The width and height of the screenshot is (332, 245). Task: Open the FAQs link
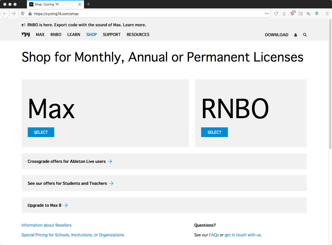click(x=214, y=235)
